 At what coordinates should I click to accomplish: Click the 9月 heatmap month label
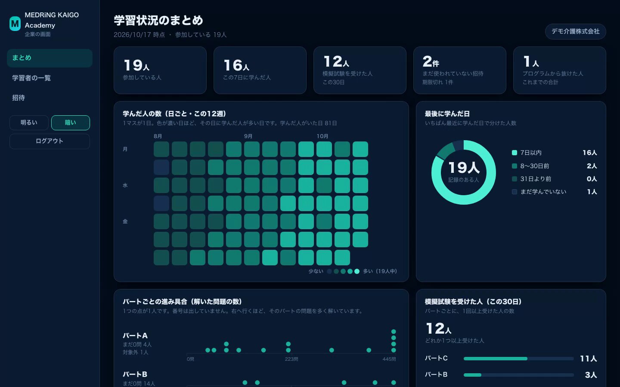tap(248, 136)
